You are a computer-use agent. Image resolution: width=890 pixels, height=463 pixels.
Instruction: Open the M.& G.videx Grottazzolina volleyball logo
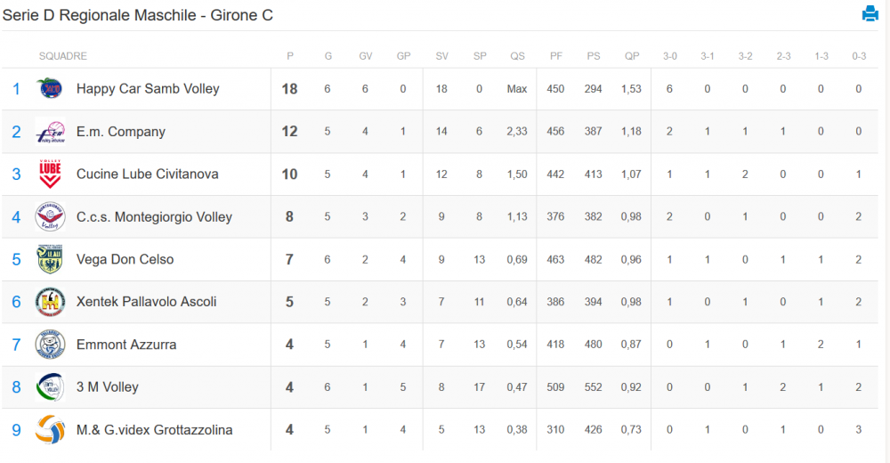coord(50,429)
